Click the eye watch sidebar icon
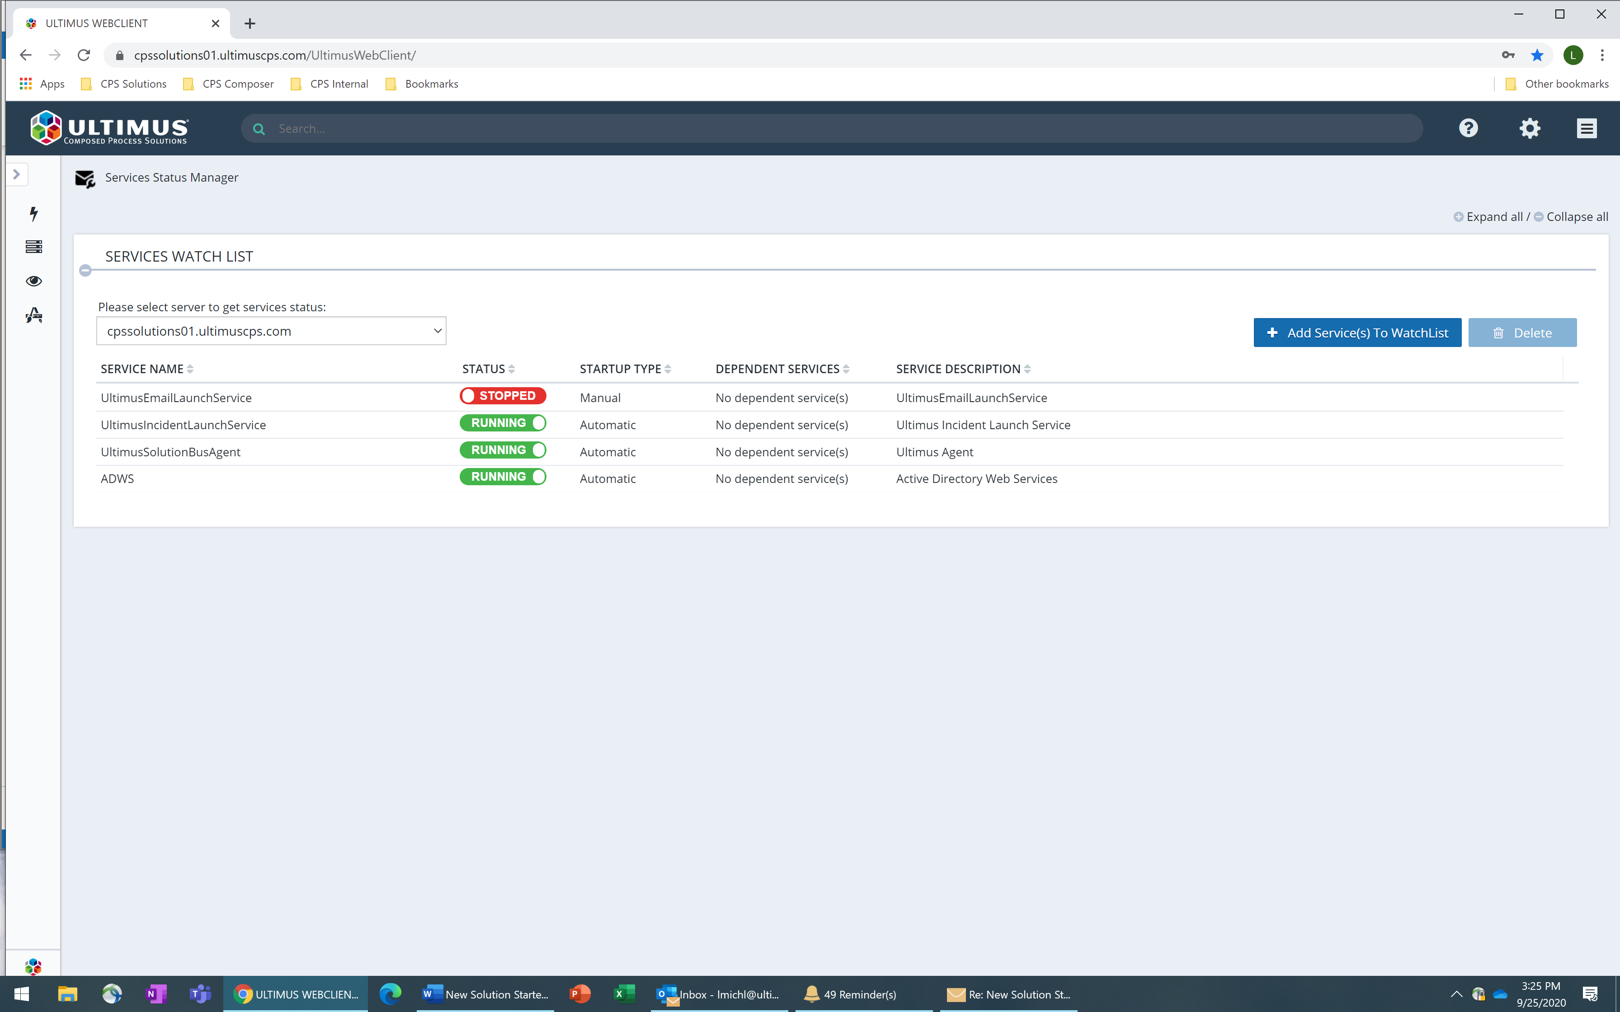 coord(33,281)
